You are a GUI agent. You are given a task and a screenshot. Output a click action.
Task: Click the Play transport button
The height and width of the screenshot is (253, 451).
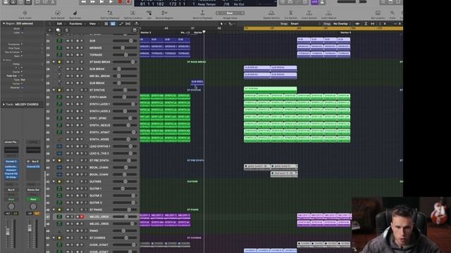pos(111,1)
